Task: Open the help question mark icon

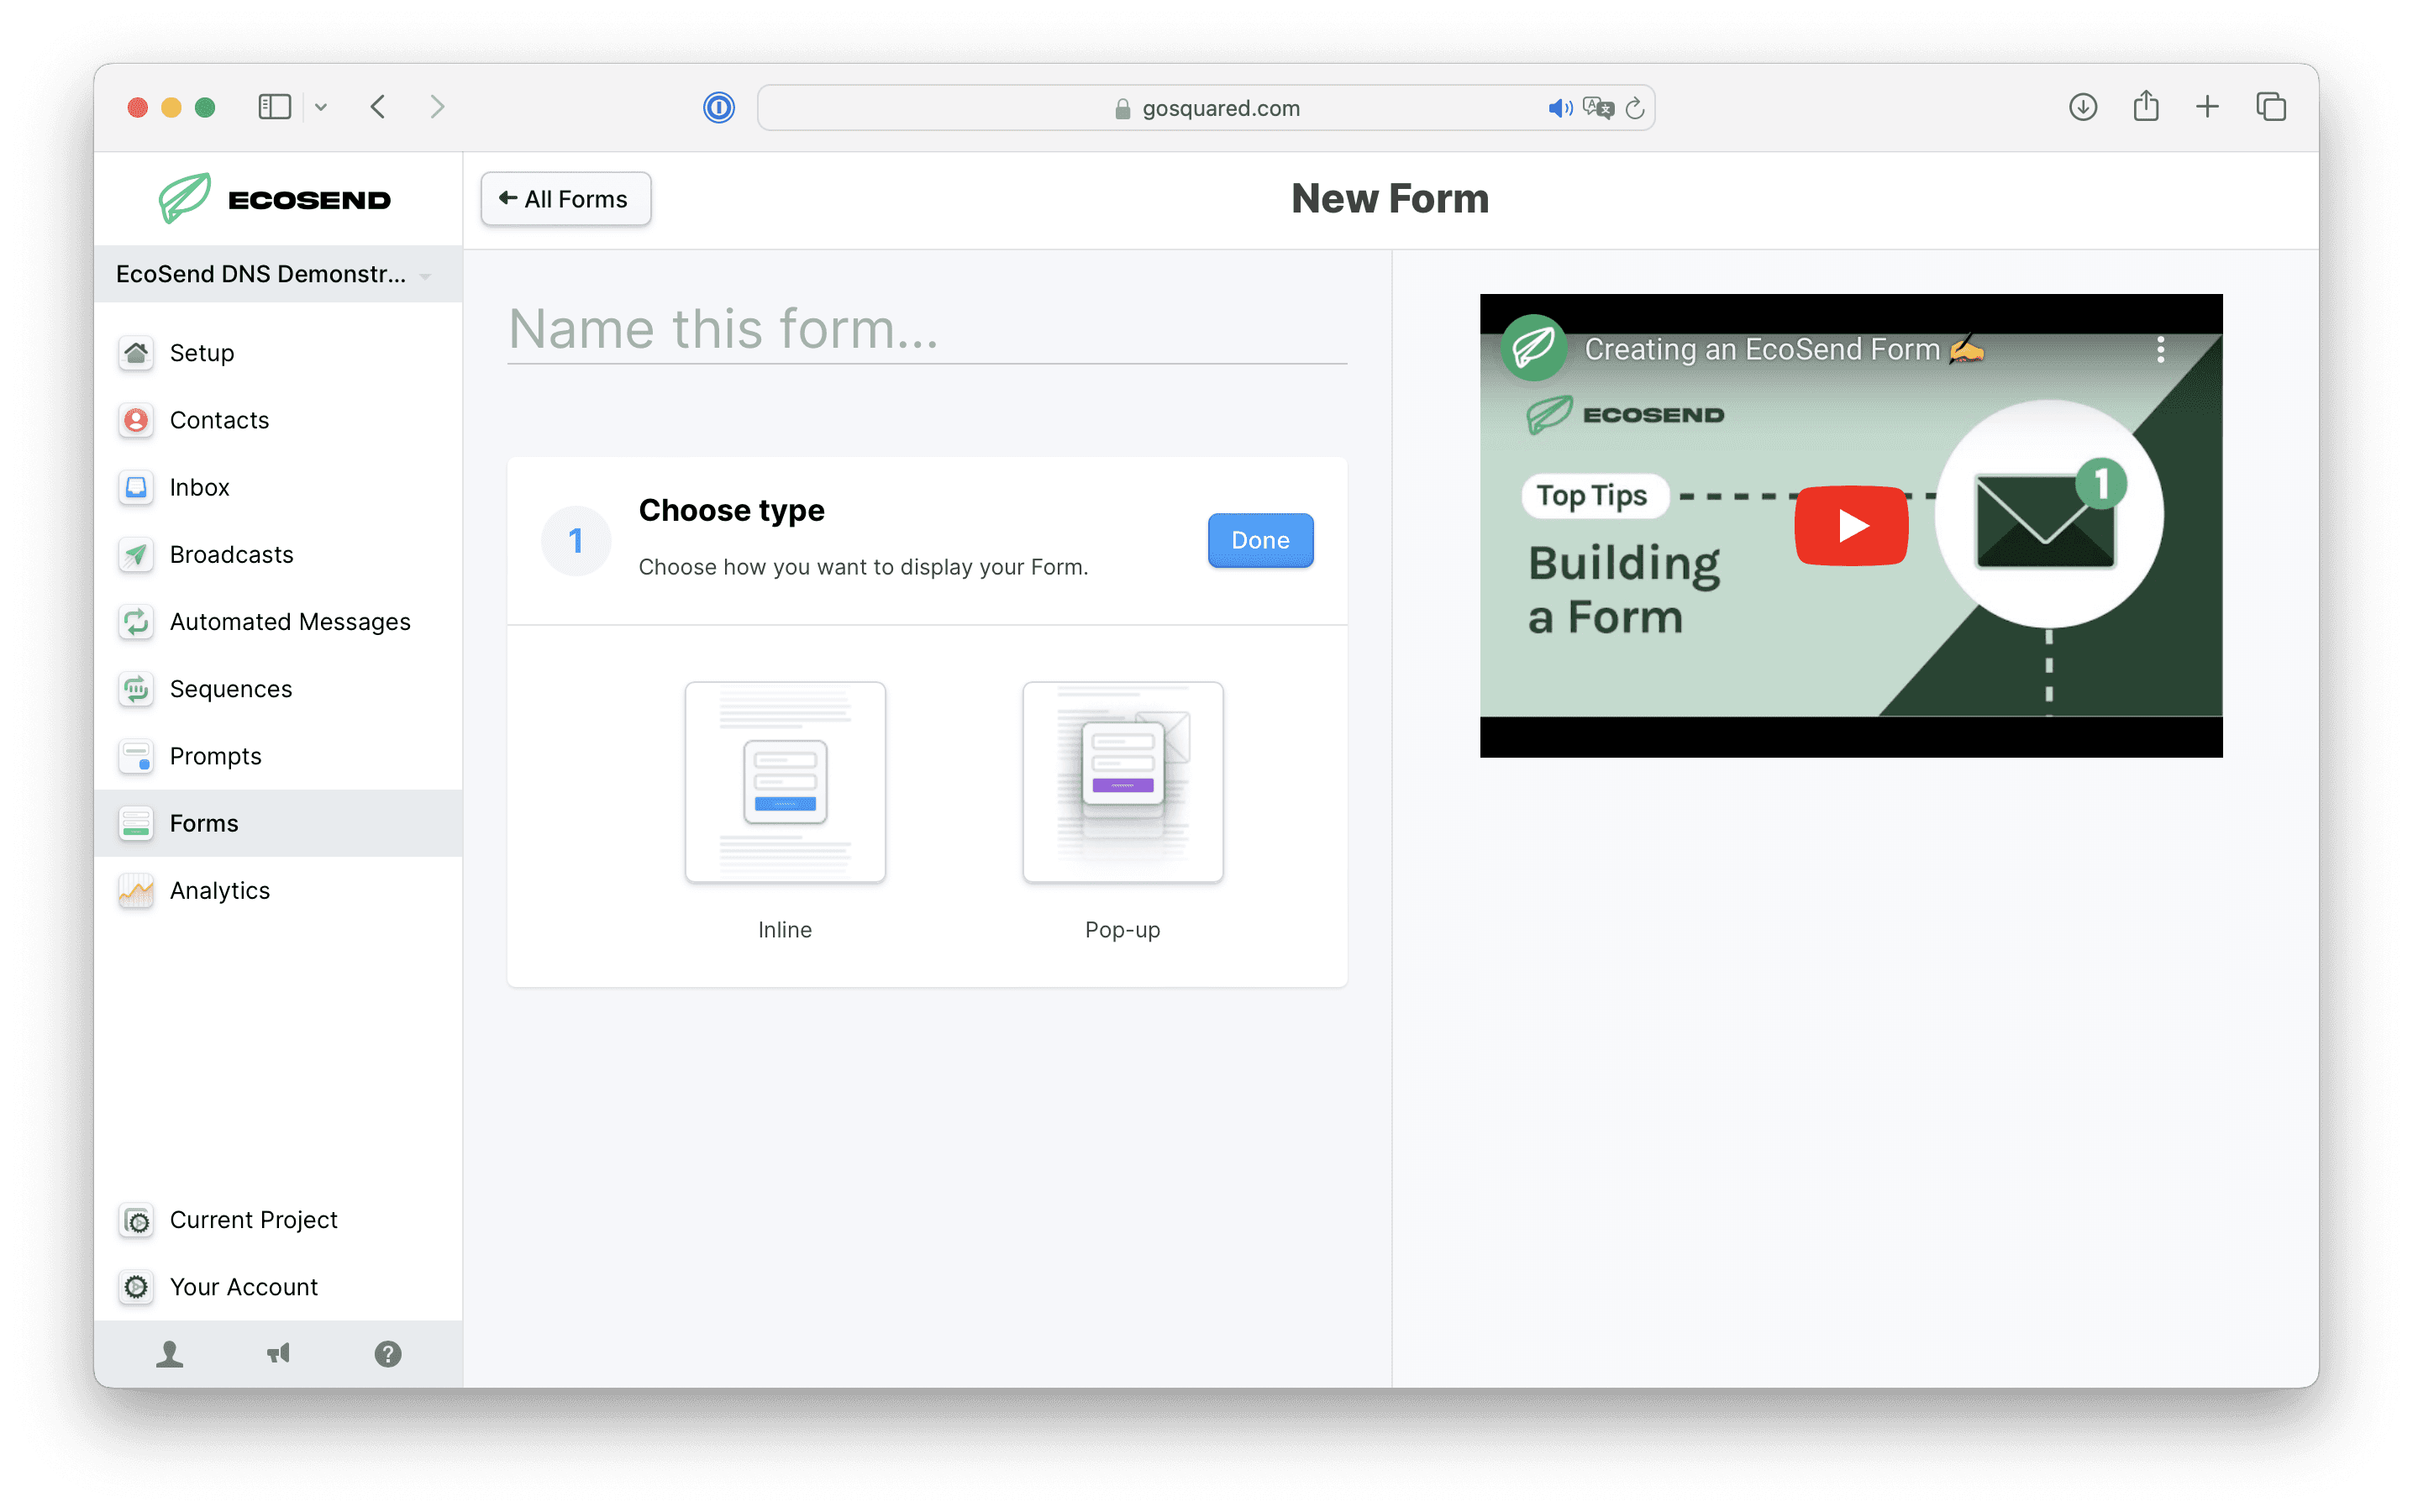Action: pos(388,1354)
